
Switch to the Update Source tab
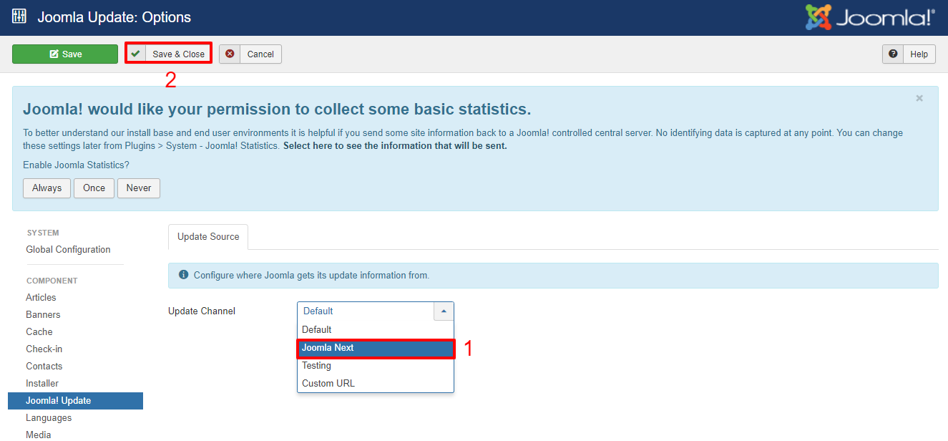coord(207,236)
